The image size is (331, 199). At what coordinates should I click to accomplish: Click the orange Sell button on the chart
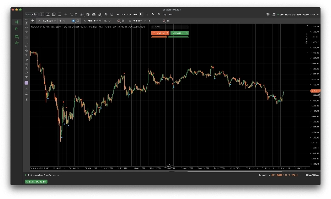(160, 33)
